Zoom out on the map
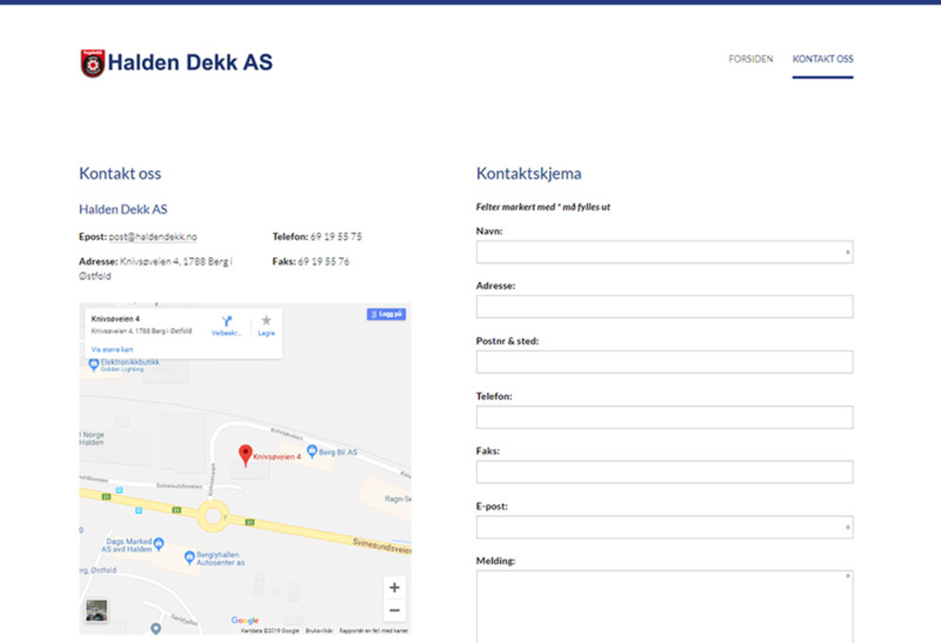This screenshot has height=643, width=941. pos(395,610)
